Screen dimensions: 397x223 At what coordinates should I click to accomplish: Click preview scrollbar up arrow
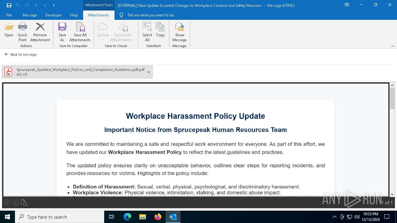click(x=392, y=85)
